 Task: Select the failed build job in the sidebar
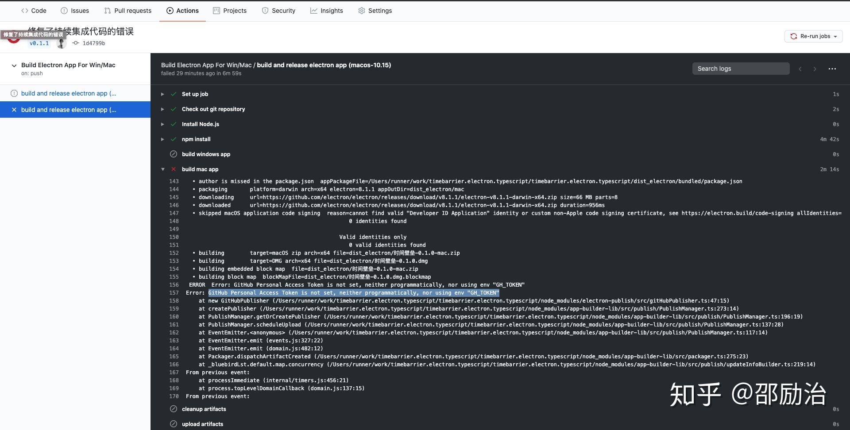point(69,109)
